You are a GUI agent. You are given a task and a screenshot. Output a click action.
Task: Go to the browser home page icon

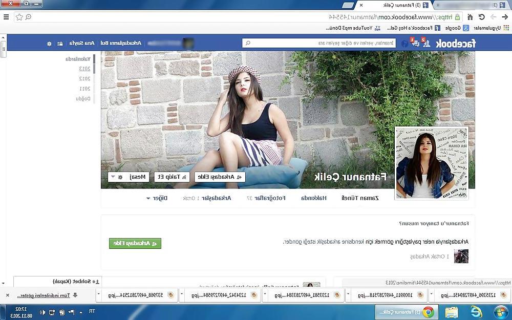click(470, 17)
